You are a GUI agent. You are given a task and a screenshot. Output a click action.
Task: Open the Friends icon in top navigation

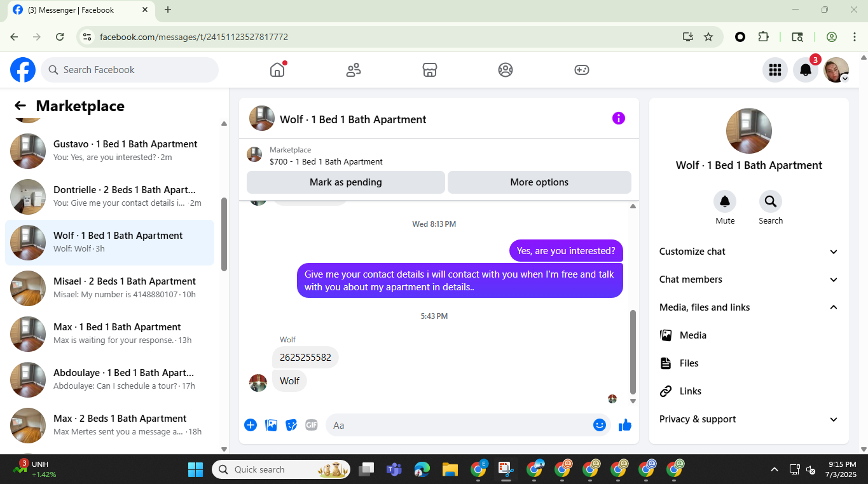354,70
